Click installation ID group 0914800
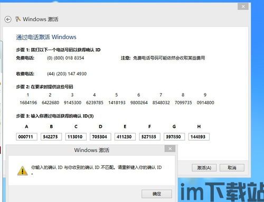This screenshot has height=202, width=264. pyautogui.click(x=205, y=103)
